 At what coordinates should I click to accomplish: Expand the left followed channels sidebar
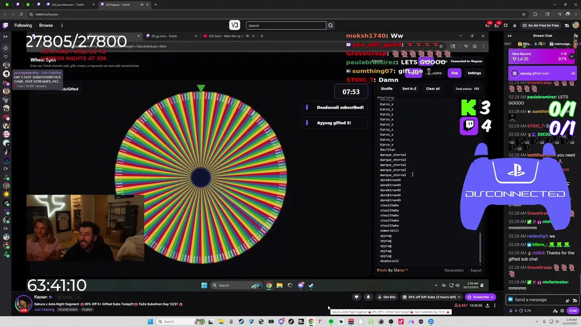5,36
